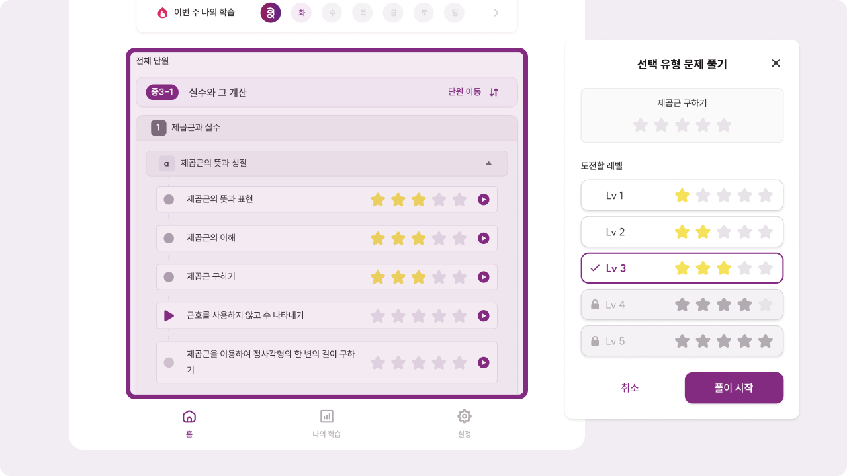Select Lv 1 difficulty option

(682, 196)
